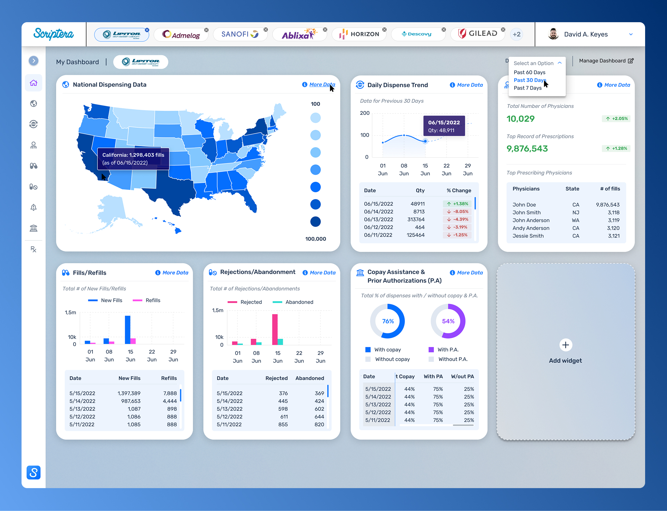Open More Data for Daily Dispense Trend

(x=470, y=85)
